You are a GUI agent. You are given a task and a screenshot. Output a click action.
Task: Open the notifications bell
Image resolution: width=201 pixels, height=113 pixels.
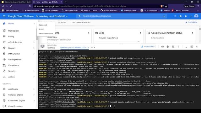coord(186,16)
